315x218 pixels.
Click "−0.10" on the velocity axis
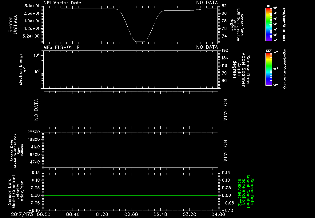coord(34,211)
